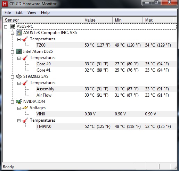Click the CPUID Hardware Monitor title bar icon
This screenshot has height=171, width=179.
pos(5,4)
